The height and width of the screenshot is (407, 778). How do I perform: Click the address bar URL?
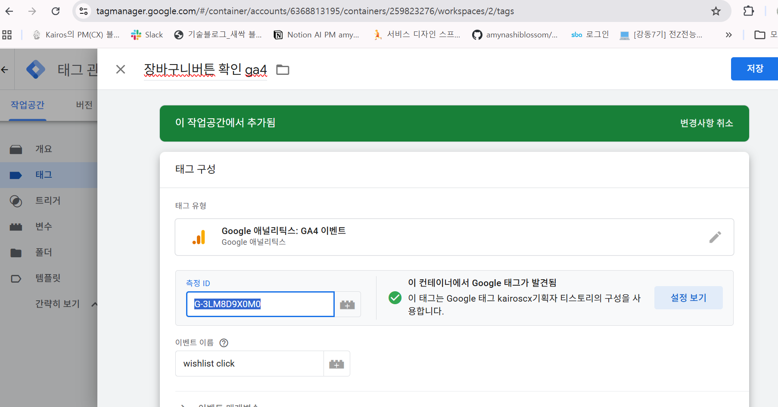point(305,11)
